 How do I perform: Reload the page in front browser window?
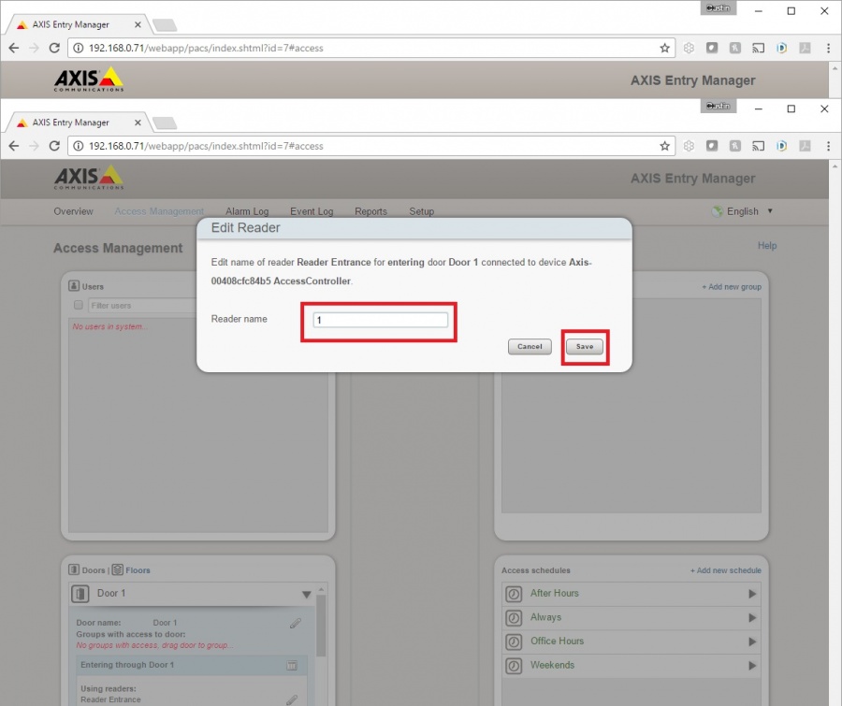click(54, 146)
